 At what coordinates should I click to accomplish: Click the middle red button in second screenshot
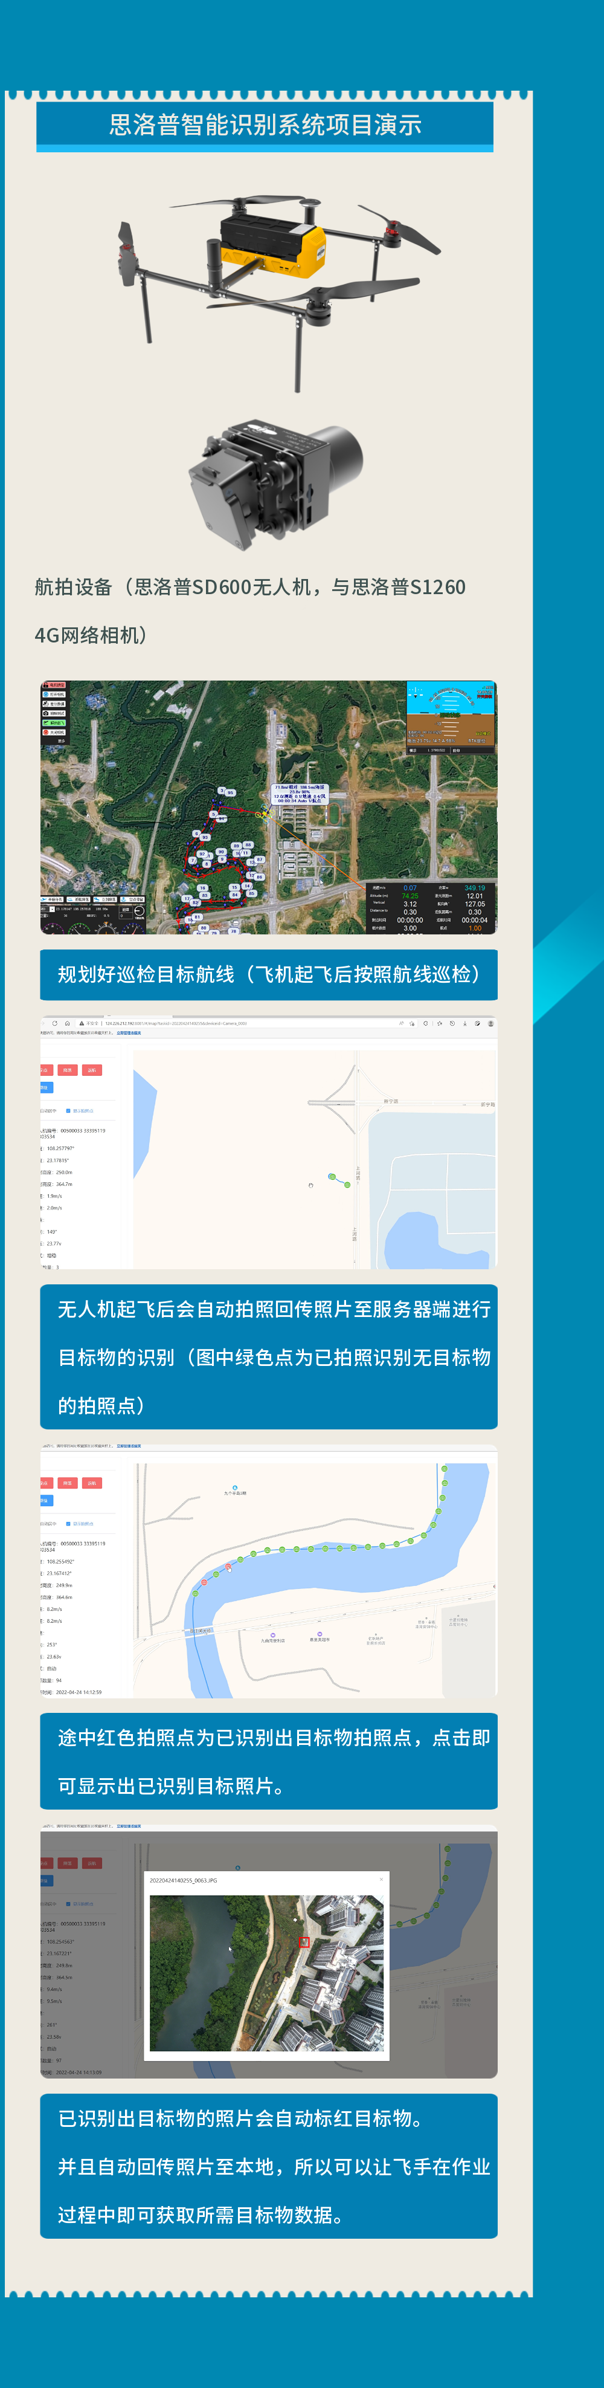68,1070
